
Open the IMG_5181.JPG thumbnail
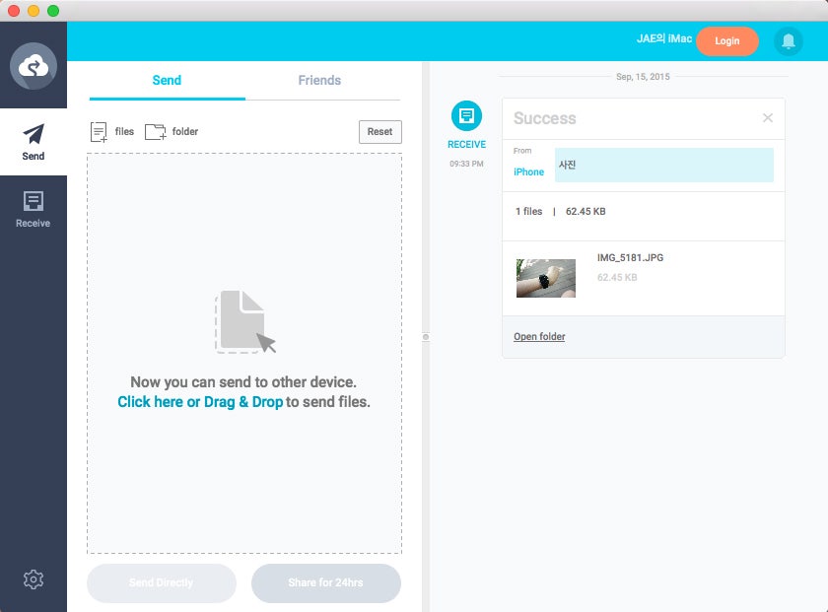pos(546,278)
